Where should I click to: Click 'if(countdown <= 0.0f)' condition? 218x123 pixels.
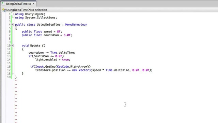46,56
